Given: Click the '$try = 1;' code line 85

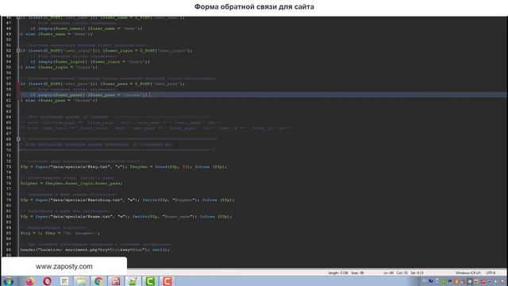Looking at the screenshot, I should (60, 233).
